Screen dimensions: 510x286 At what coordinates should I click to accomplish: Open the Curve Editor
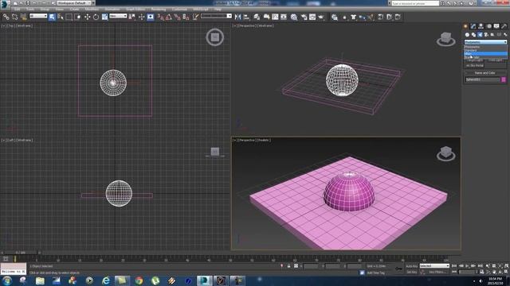coord(275,17)
